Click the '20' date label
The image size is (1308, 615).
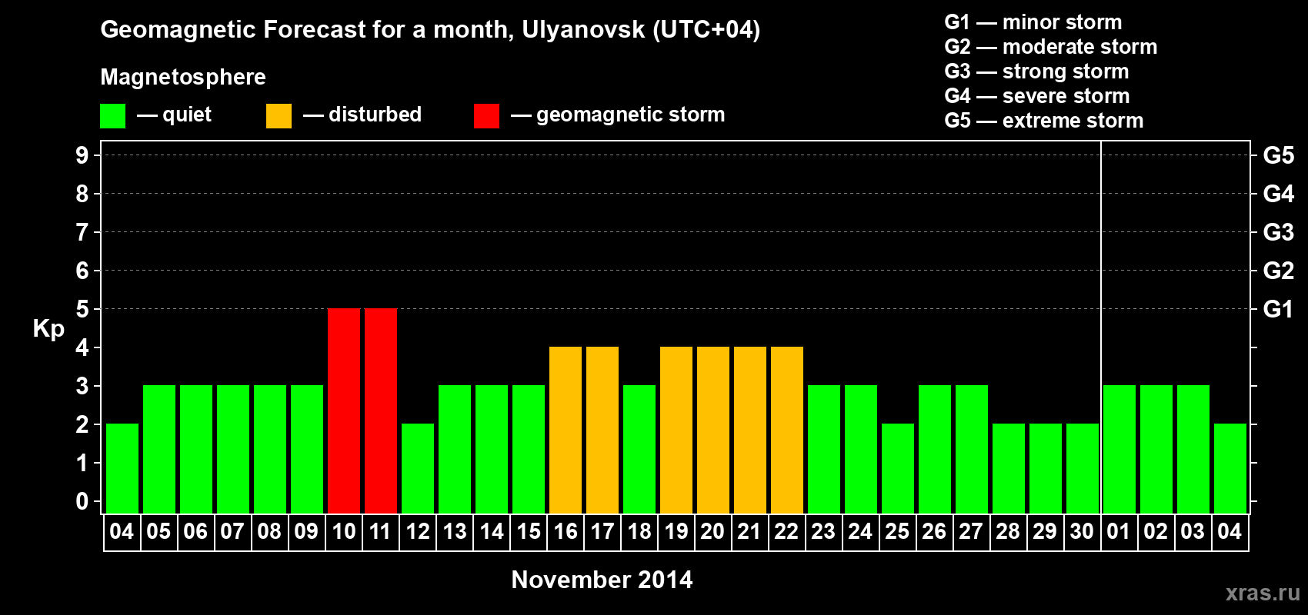[712, 532]
